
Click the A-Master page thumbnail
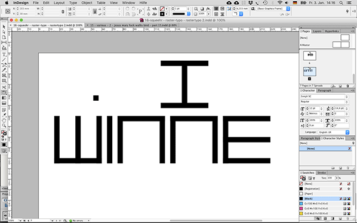341,45
